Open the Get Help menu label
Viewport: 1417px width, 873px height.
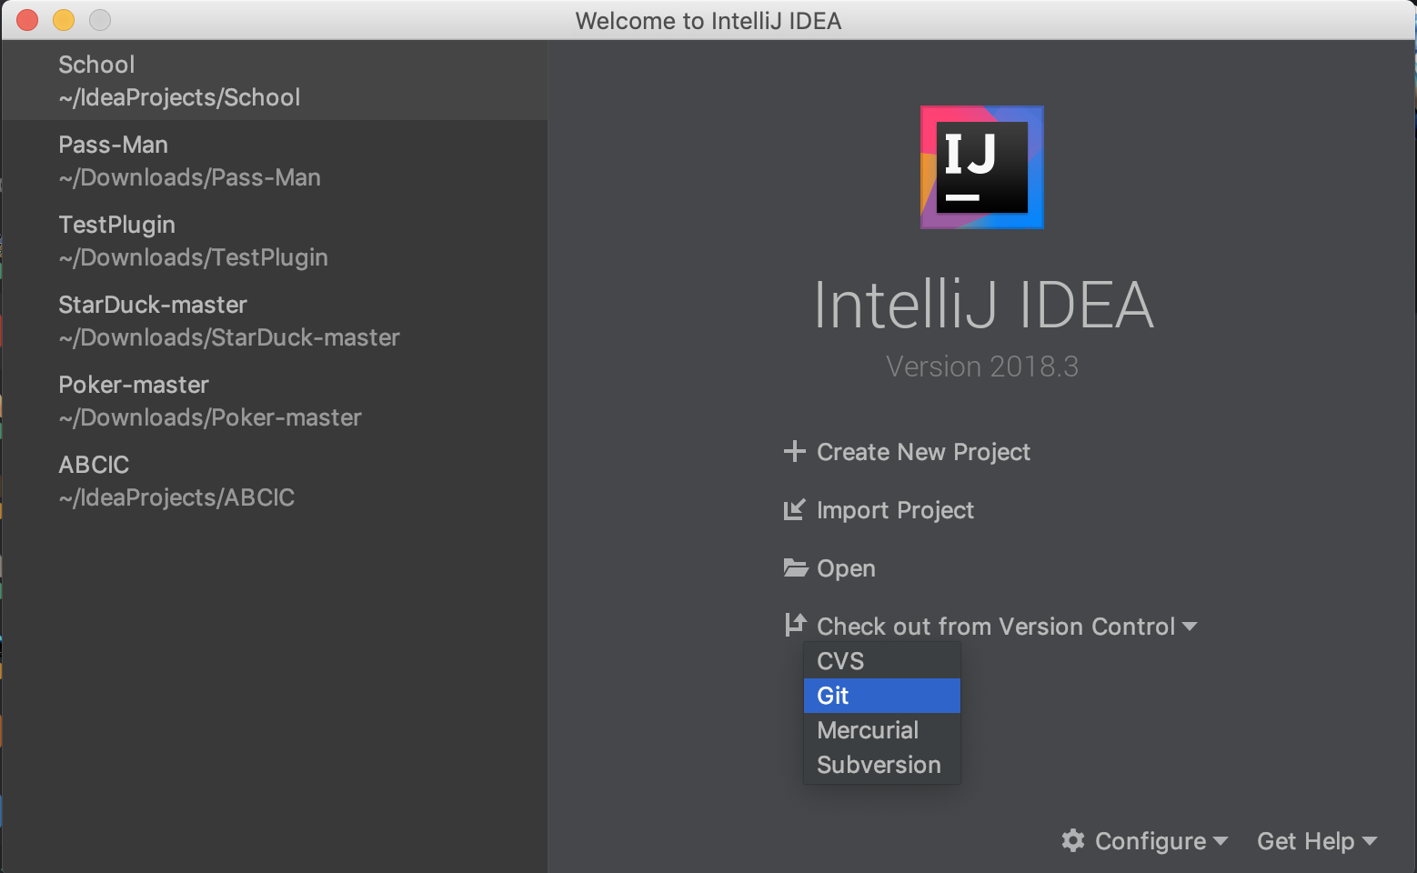coord(1306,841)
